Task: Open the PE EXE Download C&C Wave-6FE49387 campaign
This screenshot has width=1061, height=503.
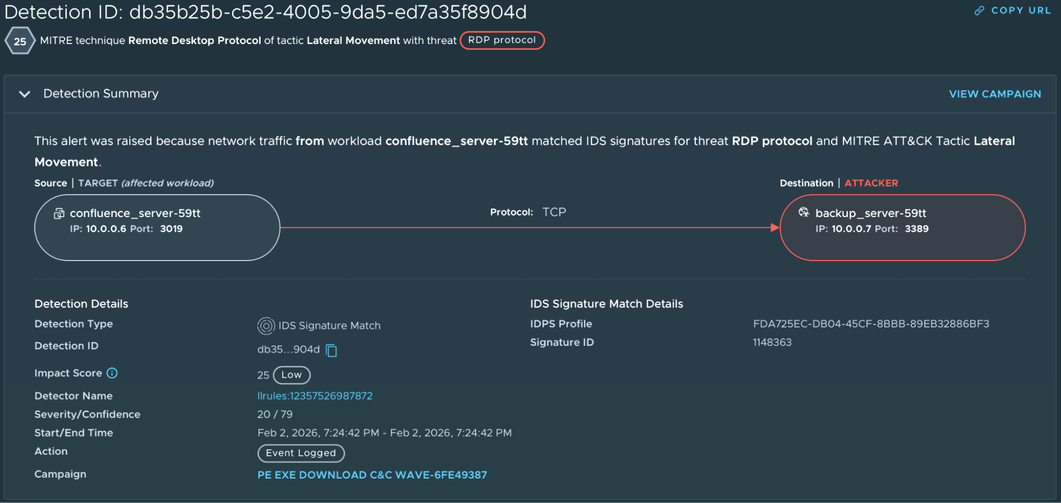Action: tap(372, 475)
